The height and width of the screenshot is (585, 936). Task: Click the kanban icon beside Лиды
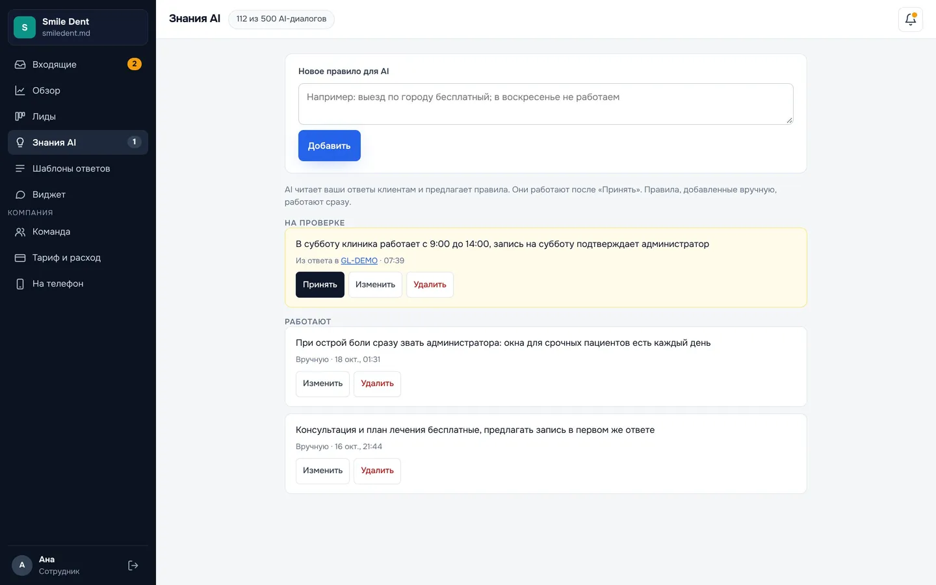pos(20,116)
